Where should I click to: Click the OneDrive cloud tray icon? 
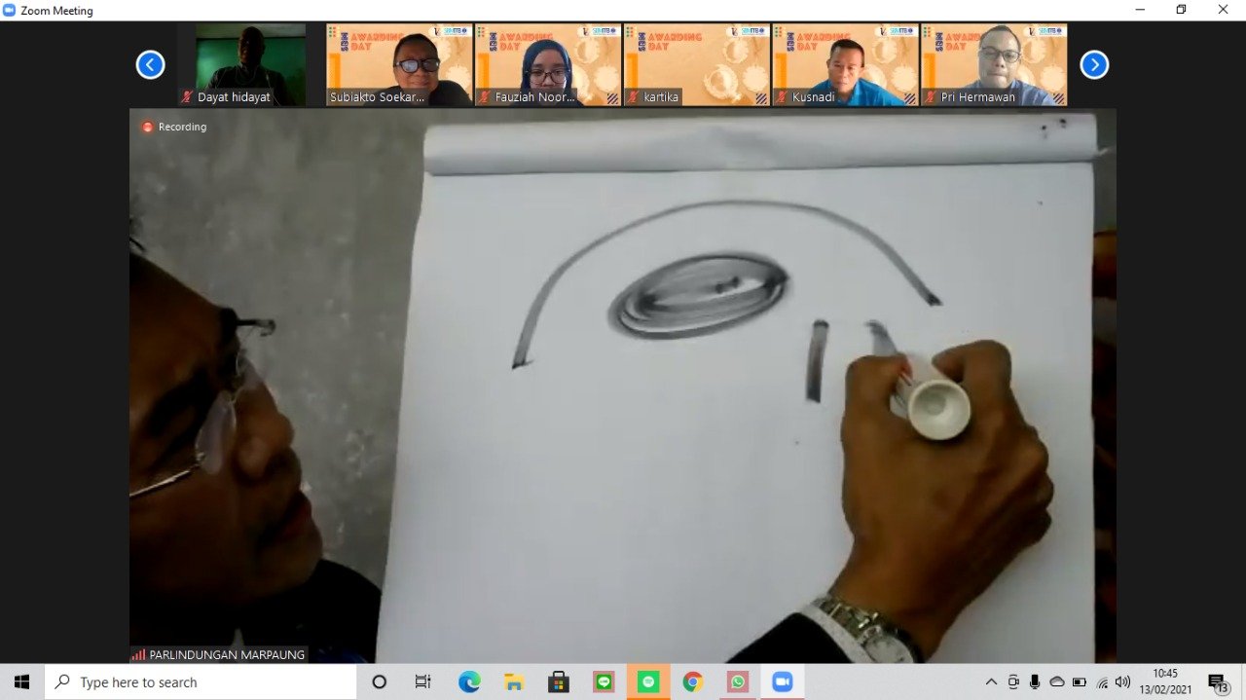[x=1057, y=682]
